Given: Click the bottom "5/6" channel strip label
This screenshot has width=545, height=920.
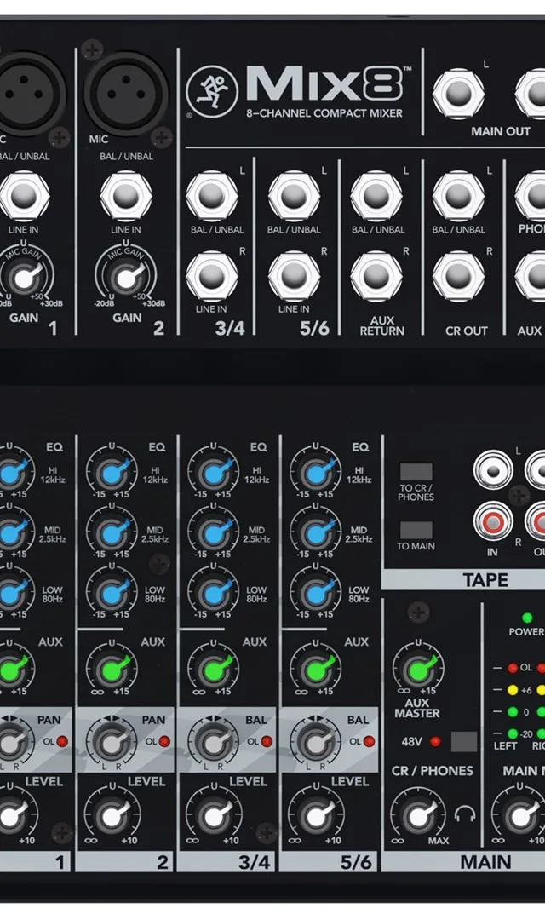Looking at the screenshot, I should point(356,862).
